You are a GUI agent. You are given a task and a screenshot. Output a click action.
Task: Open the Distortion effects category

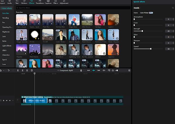tap(6, 55)
